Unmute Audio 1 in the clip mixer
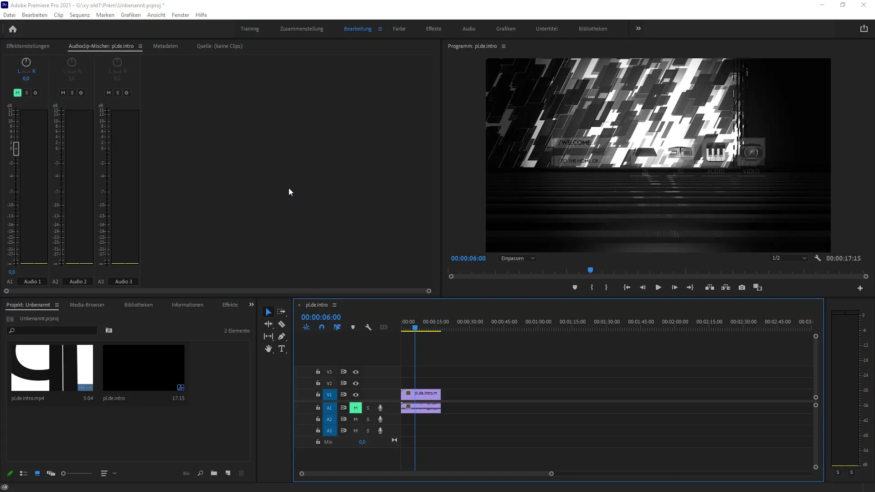Screen dimensions: 875x492 pos(17,93)
